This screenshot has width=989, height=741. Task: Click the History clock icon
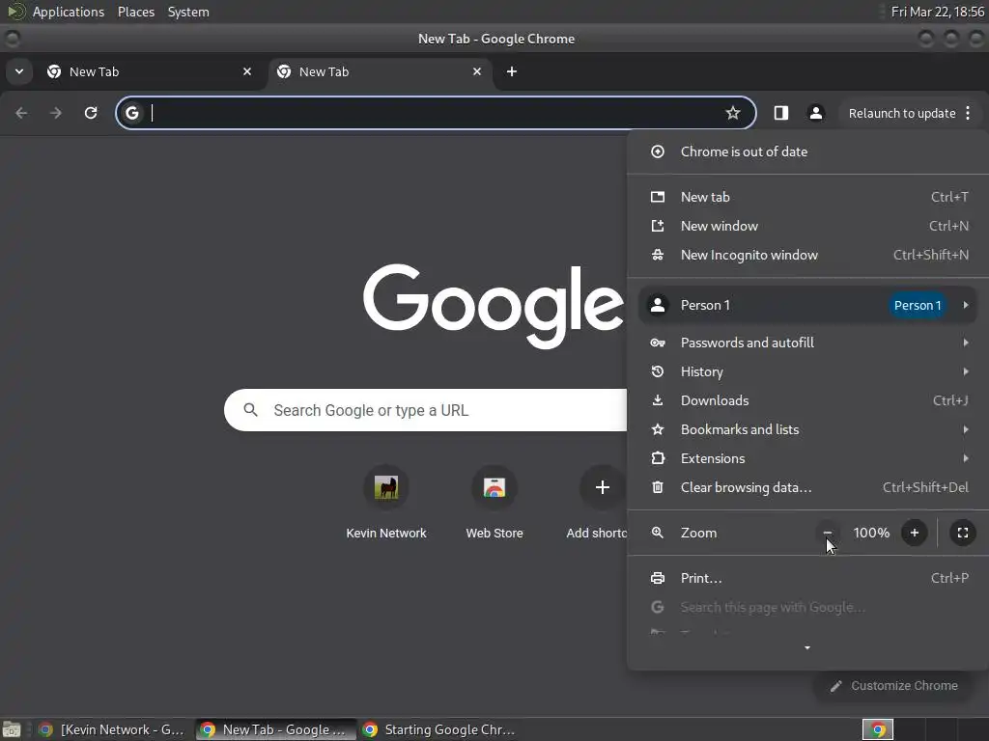657,371
